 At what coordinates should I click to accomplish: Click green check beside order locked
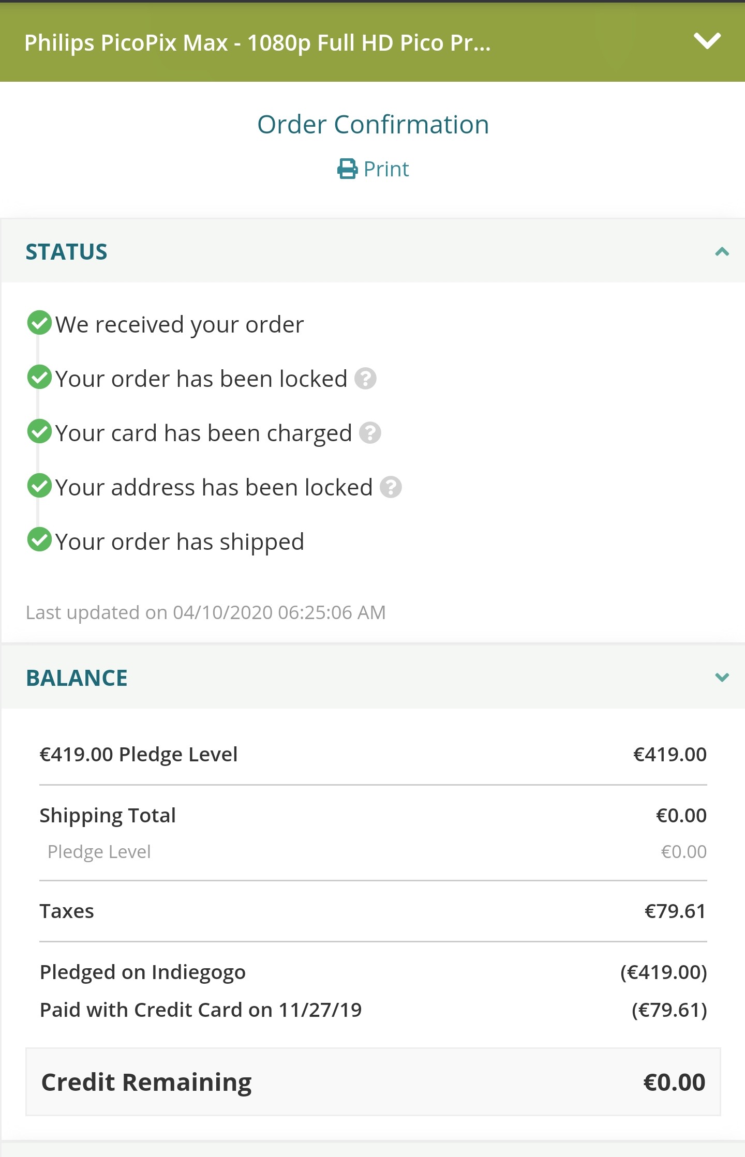(39, 377)
